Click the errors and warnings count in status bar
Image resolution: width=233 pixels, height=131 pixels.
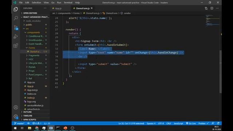coord(37,123)
